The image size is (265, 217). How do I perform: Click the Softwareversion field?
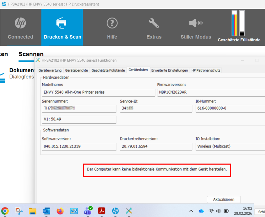[x=79, y=147]
